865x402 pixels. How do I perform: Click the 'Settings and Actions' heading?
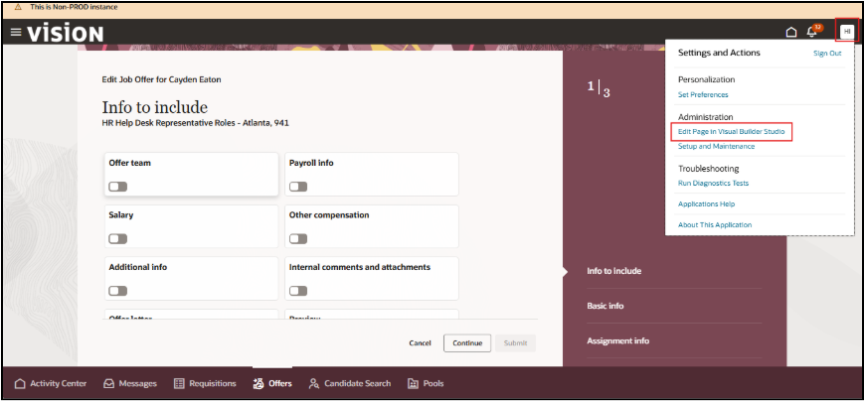pos(719,53)
